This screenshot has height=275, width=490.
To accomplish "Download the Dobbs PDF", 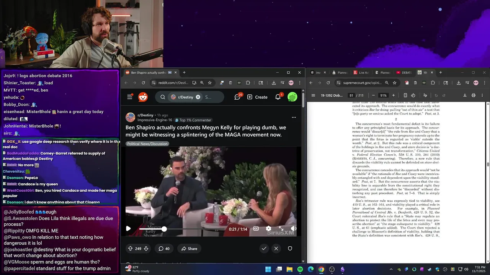I will (x=465, y=95).
